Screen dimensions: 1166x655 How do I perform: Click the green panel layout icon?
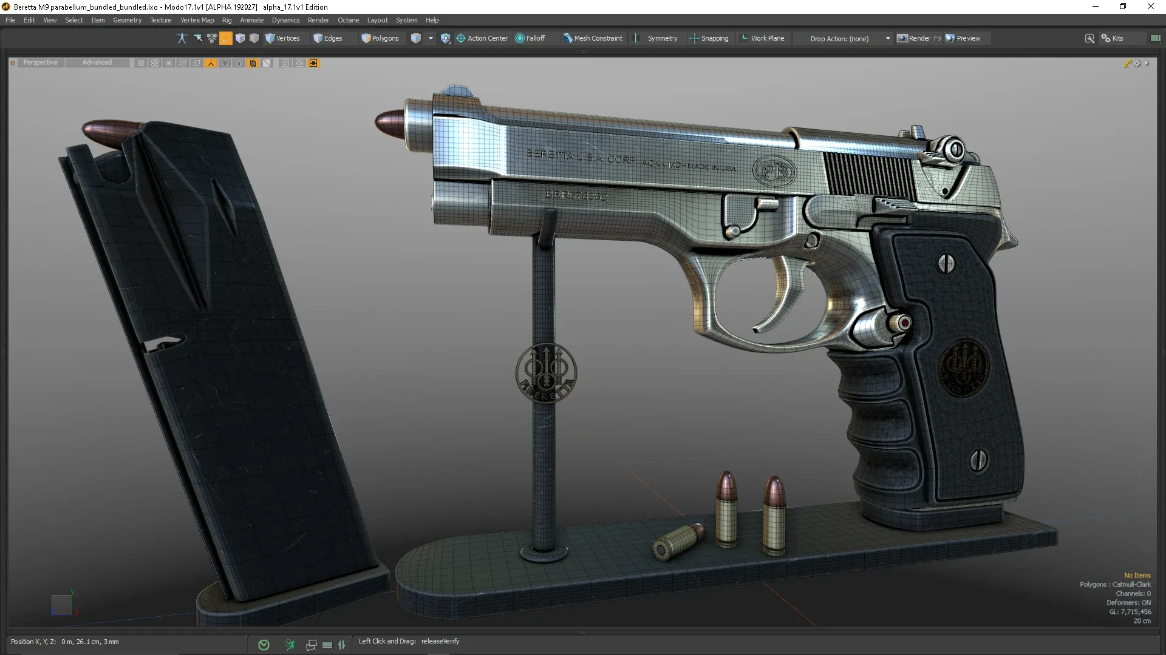tap(1155, 38)
